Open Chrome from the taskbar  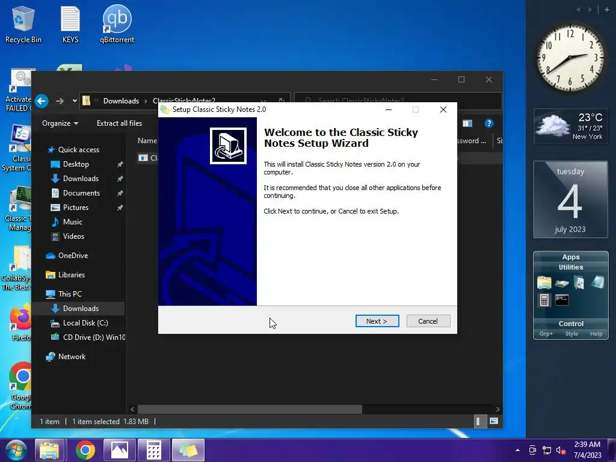85,450
